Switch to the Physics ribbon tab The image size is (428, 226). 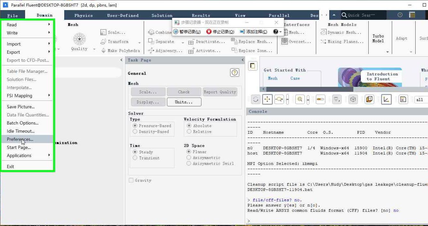click(83, 15)
